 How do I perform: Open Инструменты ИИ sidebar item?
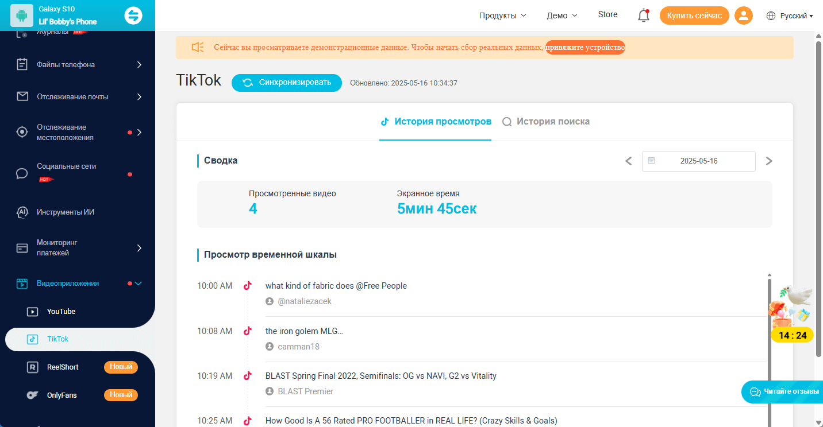66,212
